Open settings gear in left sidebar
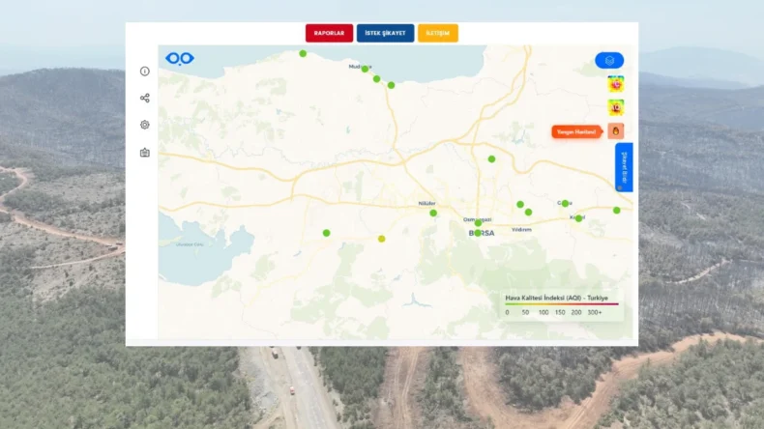 [x=145, y=125]
